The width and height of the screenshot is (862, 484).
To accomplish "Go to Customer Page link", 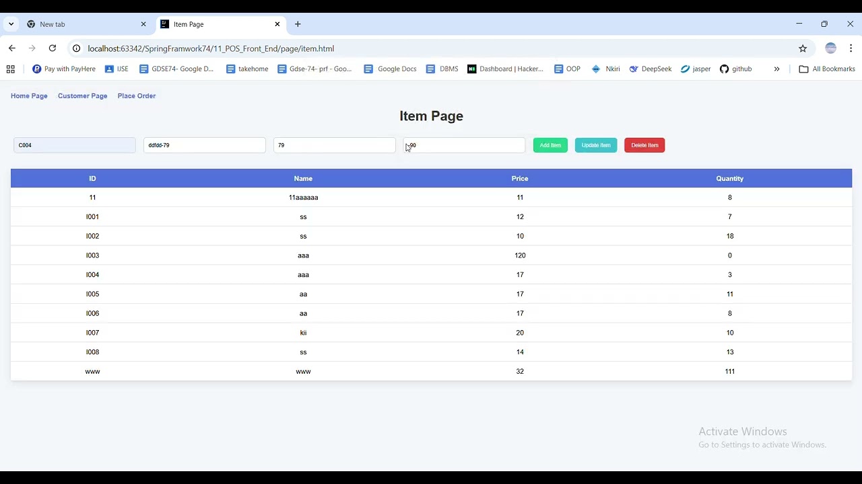I will [82, 96].
